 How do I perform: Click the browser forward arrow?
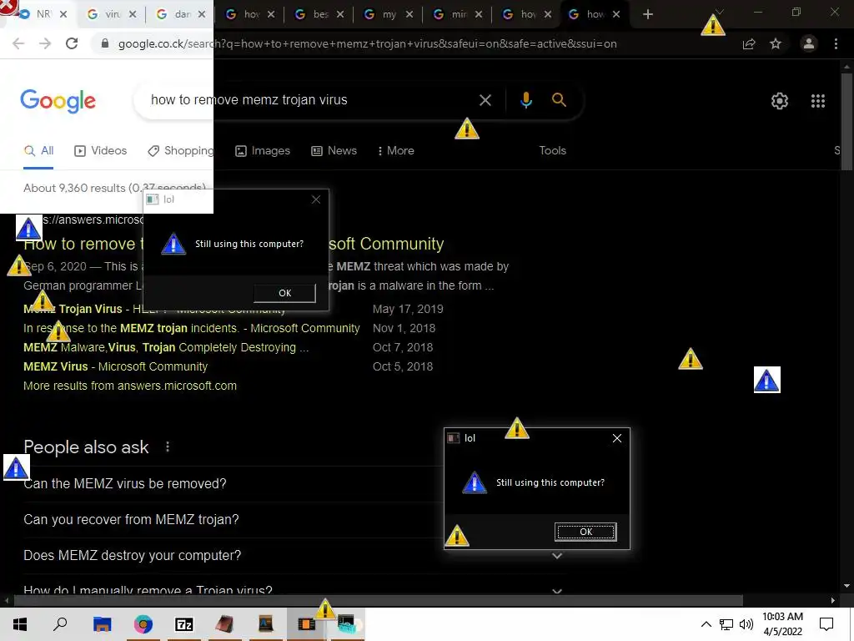[45, 43]
